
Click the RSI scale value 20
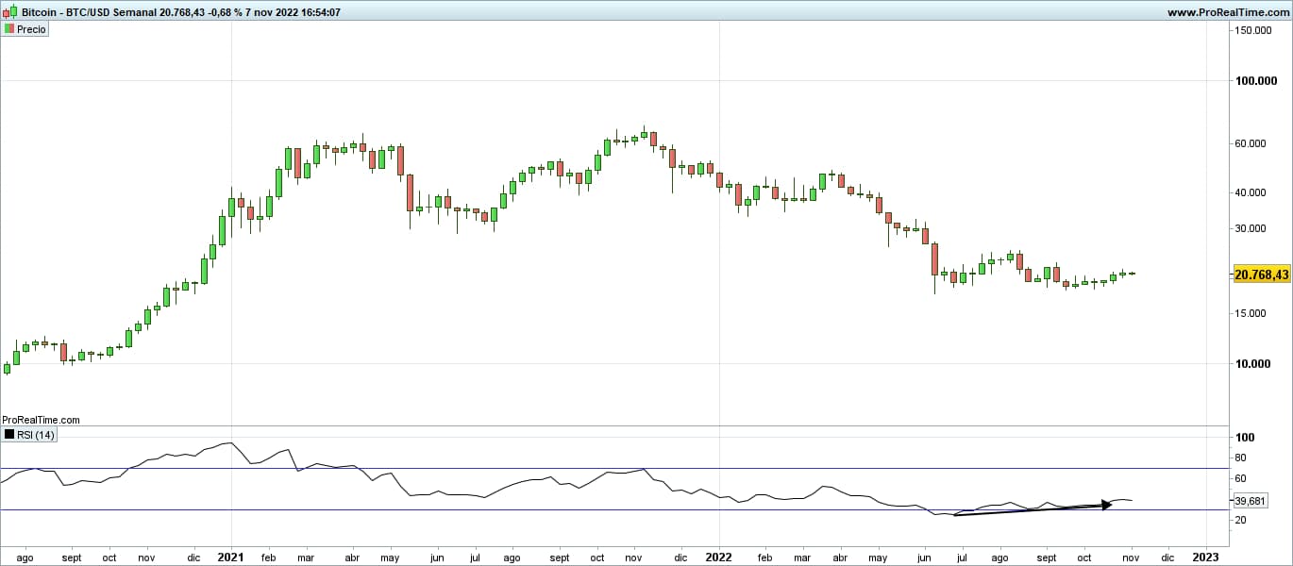point(1242,521)
